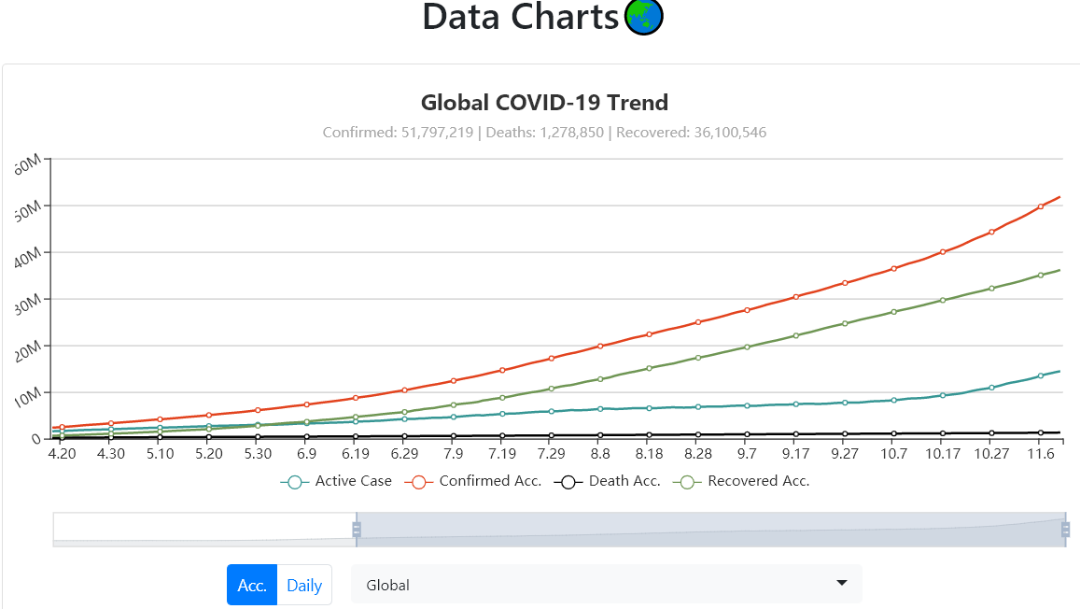Image resolution: width=1080 pixels, height=609 pixels.
Task: Toggle Death Acc. legend series
Action: click(x=608, y=482)
